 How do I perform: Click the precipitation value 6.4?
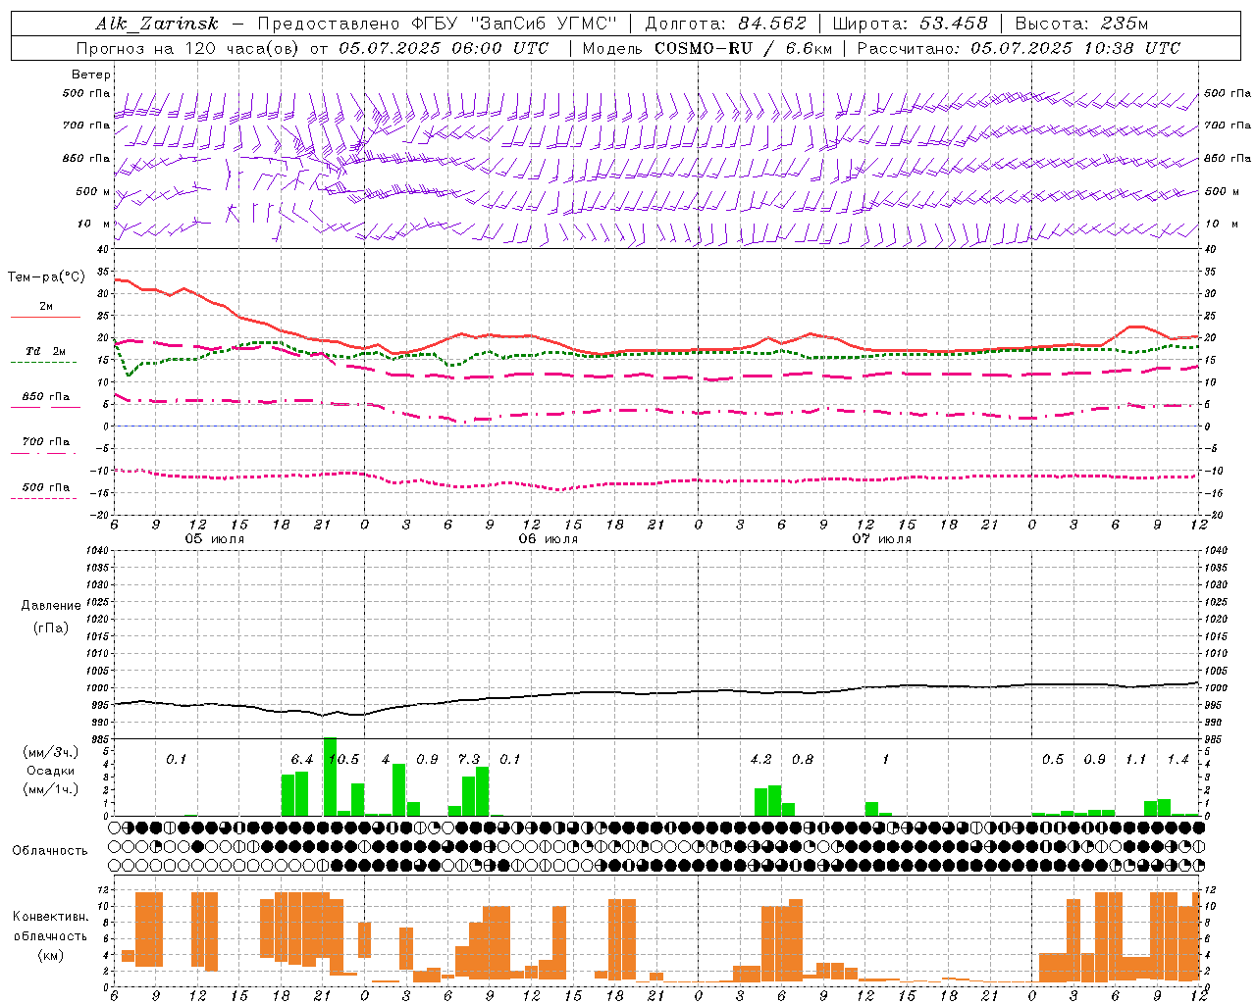click(302, 760)
